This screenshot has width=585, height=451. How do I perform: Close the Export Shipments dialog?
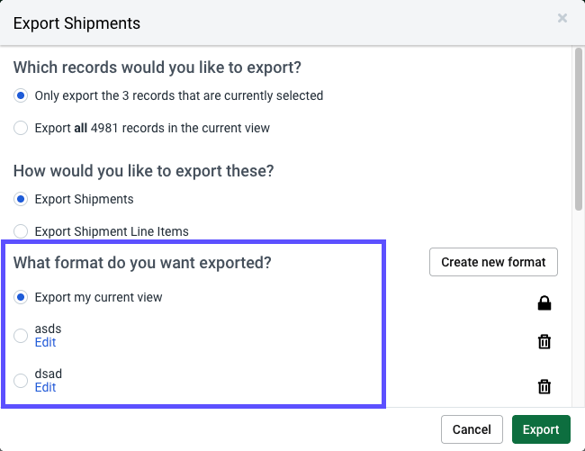point(562,18)
